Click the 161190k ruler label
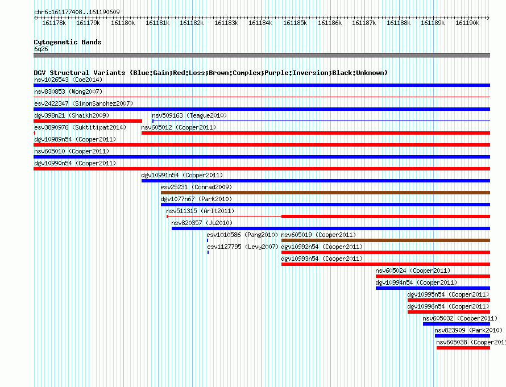This screenshot has width=506, height=387. [x=467, y=23]
